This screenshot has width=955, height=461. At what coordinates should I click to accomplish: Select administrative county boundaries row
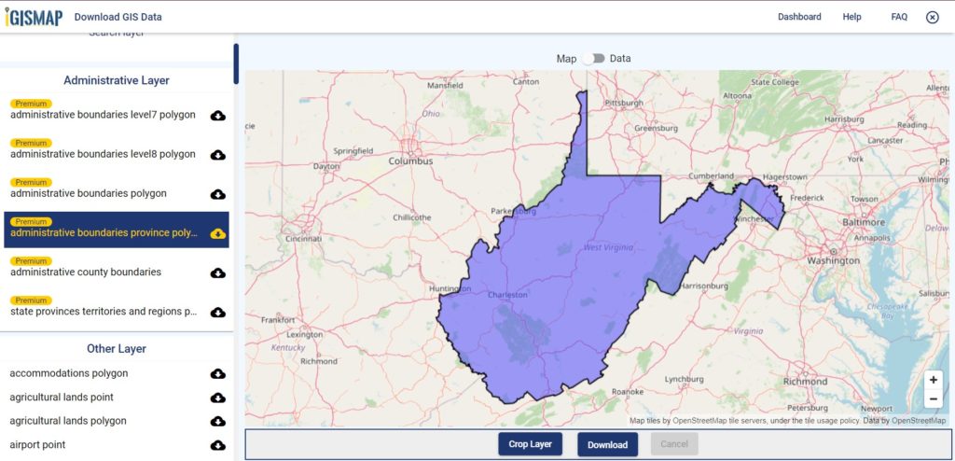117,268
